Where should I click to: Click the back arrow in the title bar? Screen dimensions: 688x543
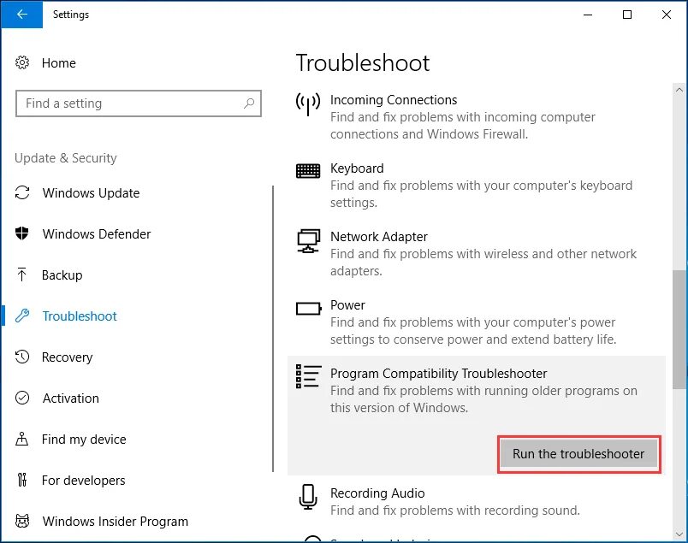[21, 15]
